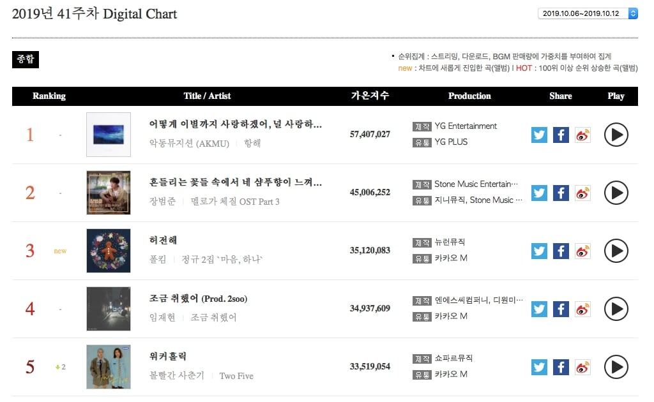This screenshot has width=654, height=402.
Task: Open the Two Five album cover thumbnail
Action: tap(109, 367)
